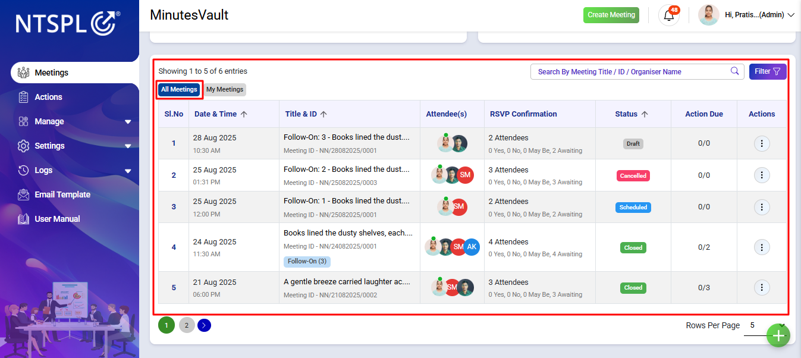Click the search magnifier icon
The height and width of the screenshot is (358, 801).
735,71
